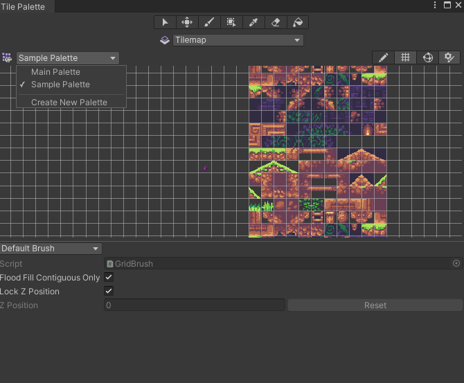Activate the Eraser tool
Viewport: 464px width, 383px height.
pos(276,22)
